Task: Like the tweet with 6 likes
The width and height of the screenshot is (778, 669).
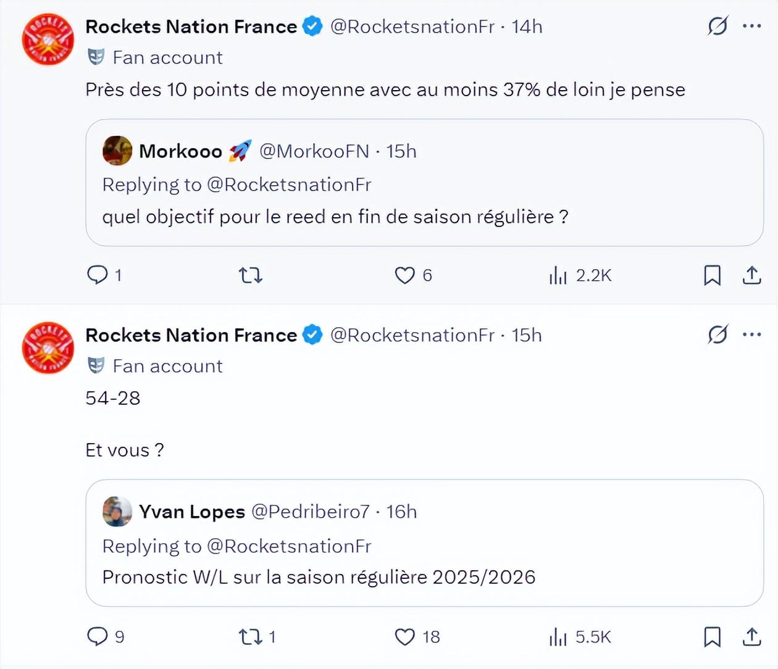Action: click(x=405, y=275)
